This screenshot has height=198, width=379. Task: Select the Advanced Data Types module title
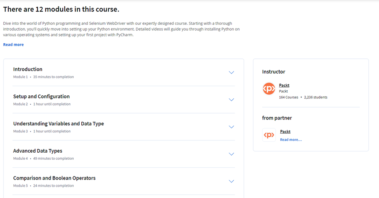point(38,151)
